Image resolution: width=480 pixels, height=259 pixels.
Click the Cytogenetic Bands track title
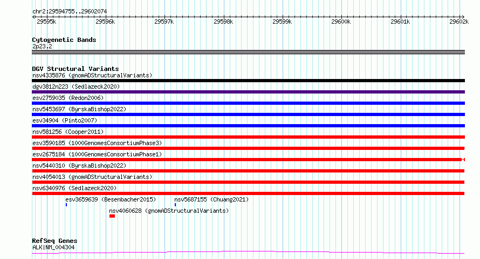coord(64,40)
